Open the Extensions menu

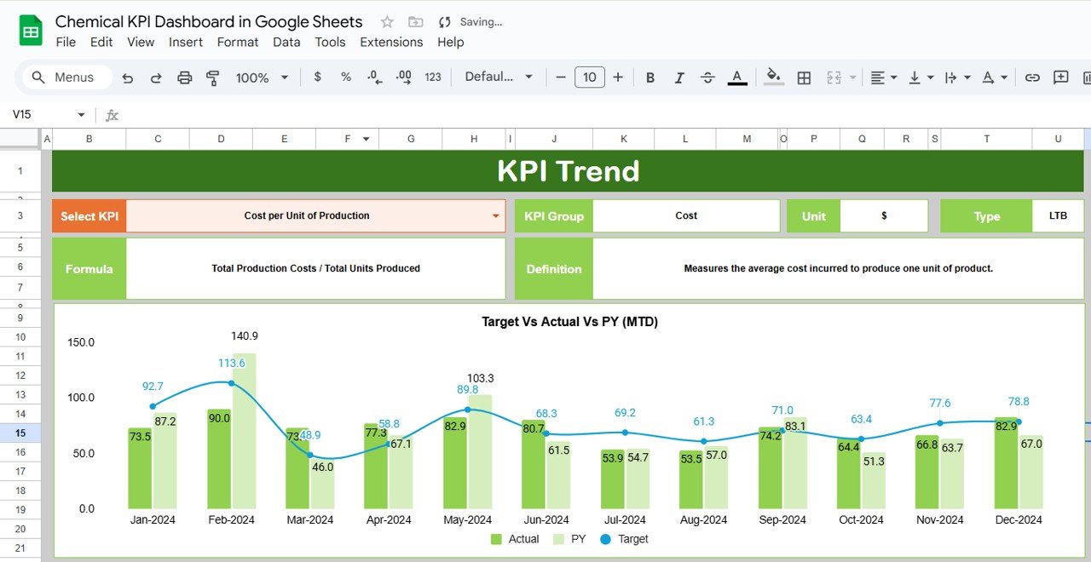click(391, 42)
